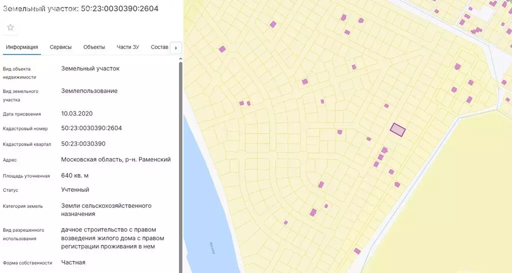Click the panel title Земельный участок: 50:23:0030390:2604

[80, 8]
